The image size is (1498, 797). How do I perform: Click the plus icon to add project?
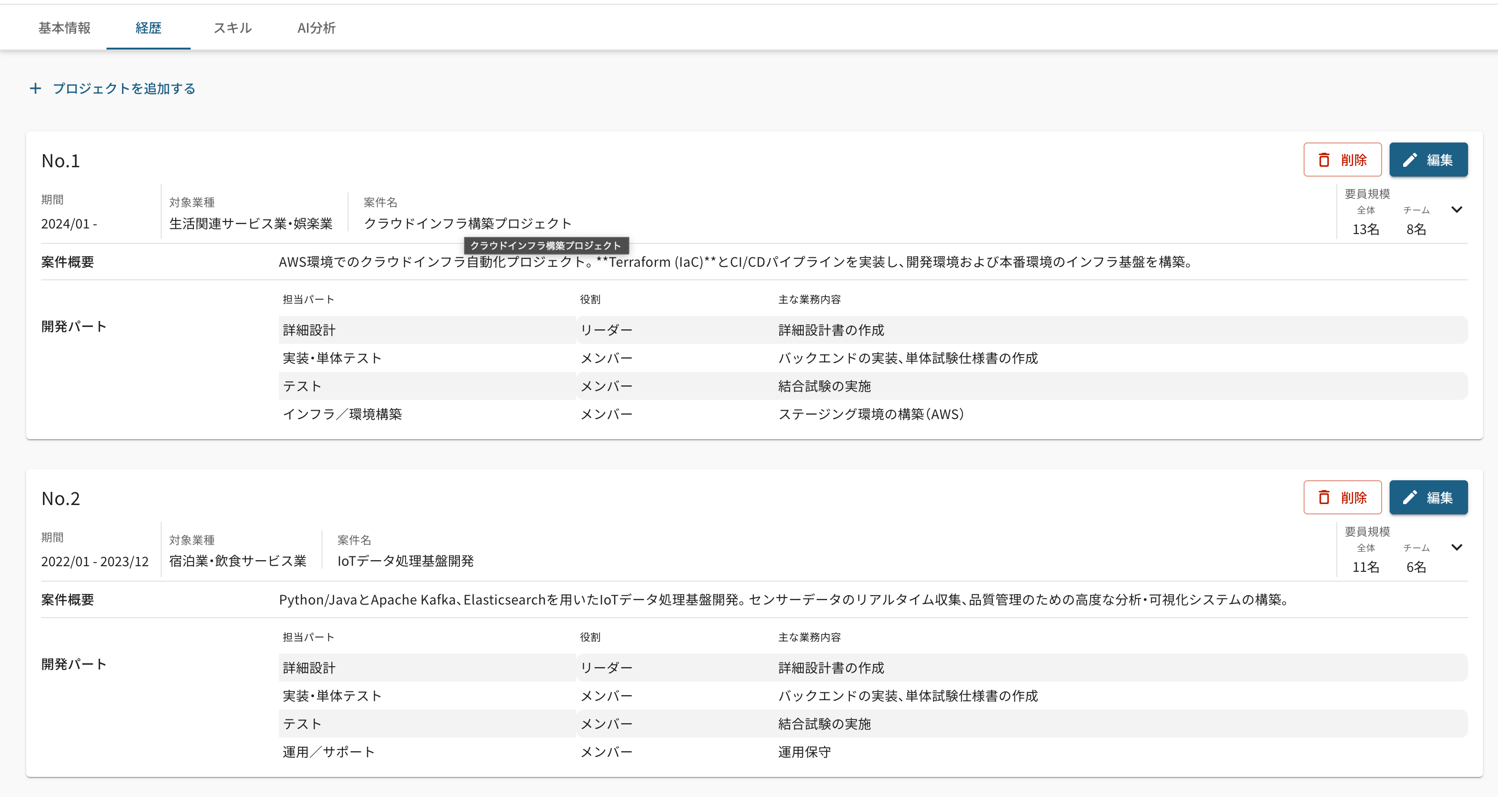tap(36, 88)
